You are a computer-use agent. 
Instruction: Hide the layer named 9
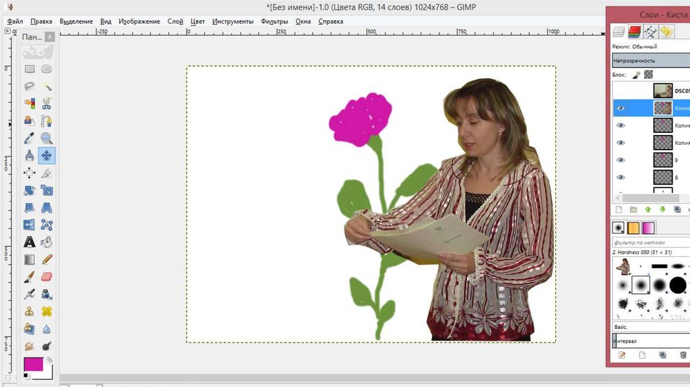(x=621, y=160)
